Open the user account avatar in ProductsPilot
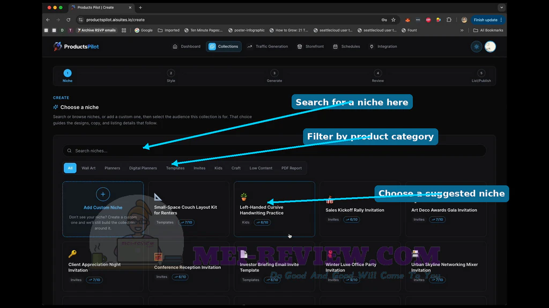Screen dimensions: 549x308 coord(490,47)
